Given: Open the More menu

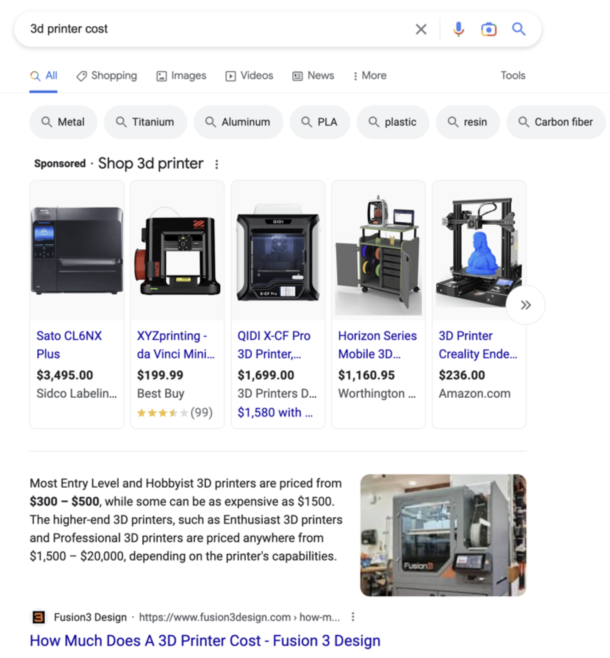Looking at the screenshot, I should (369, 75).
